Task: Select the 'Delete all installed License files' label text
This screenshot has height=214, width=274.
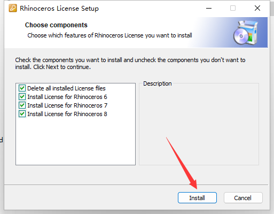Action: pos(66,88)
